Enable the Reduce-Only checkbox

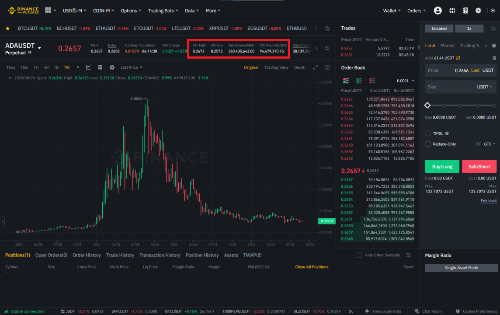[427, 144]
